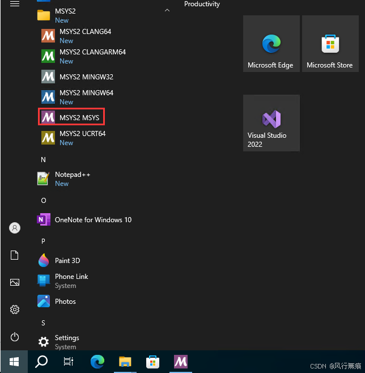Click the 'Phone Link' label text
This screenshot has height=373, width=365.
point(71,277)
